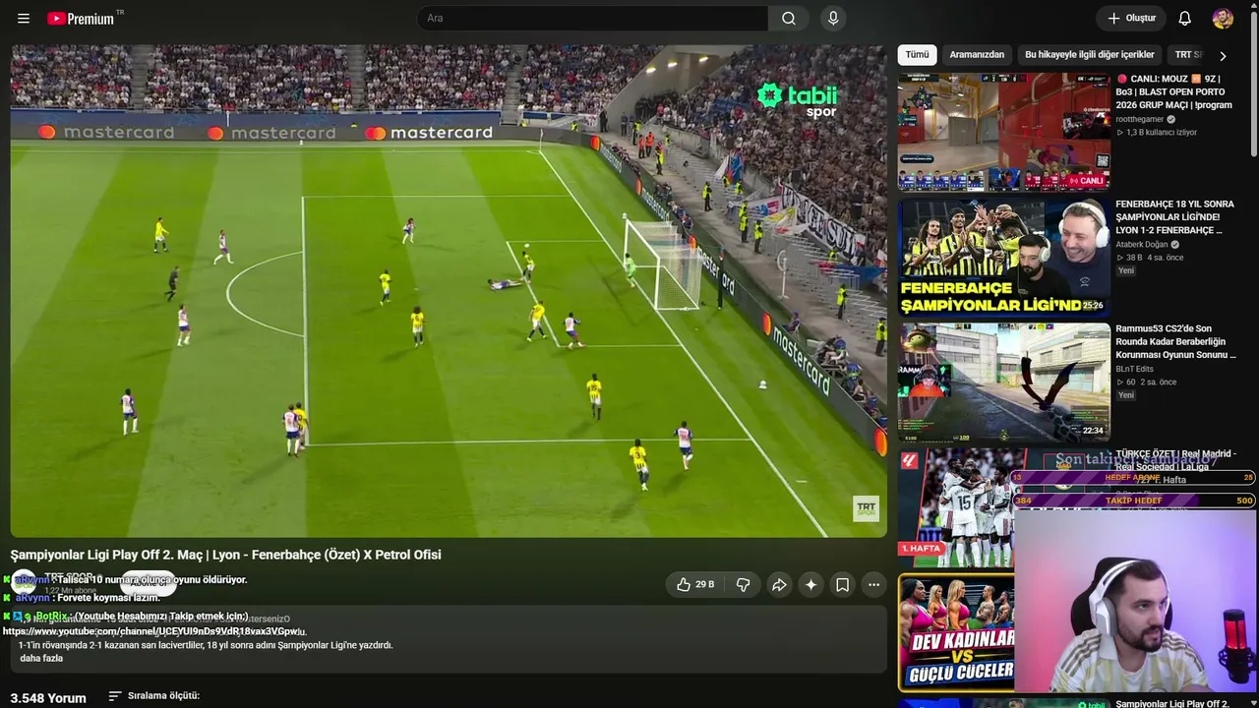
Task: Click the search magnifier button
Action: tap(789, 19)
